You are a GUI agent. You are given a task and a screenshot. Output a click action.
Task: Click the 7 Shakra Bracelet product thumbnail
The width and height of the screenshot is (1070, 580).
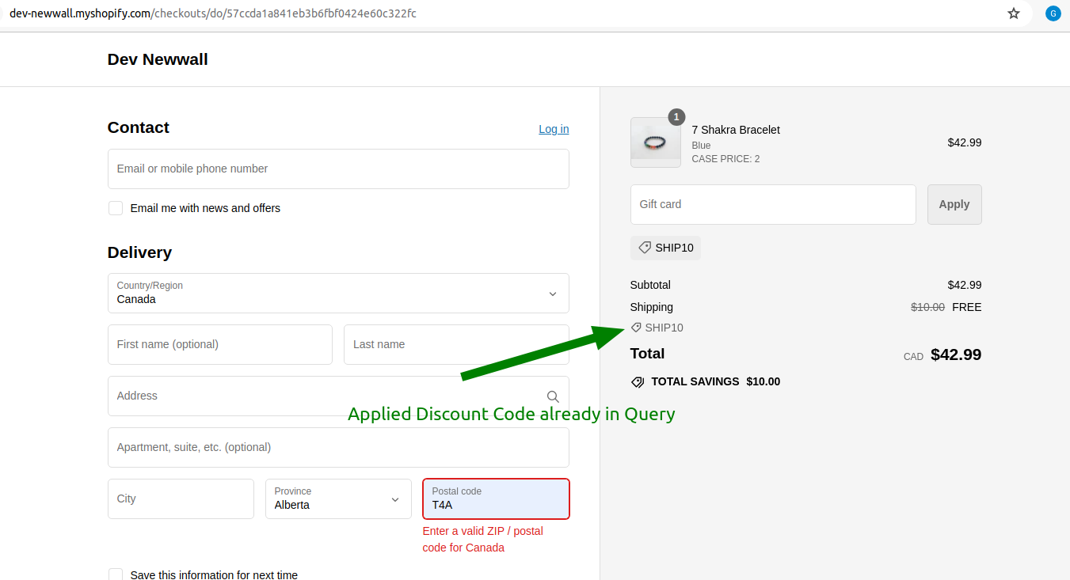655,143
